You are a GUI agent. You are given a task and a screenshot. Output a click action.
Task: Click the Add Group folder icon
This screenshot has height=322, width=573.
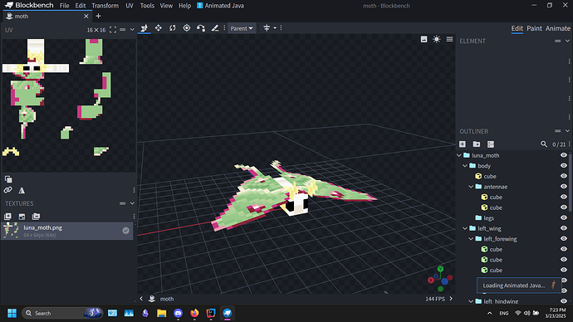(477, 144)
